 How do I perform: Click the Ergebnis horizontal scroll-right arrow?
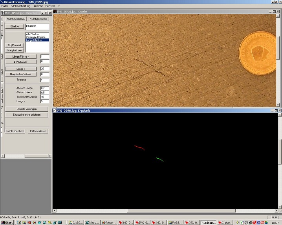276,210
